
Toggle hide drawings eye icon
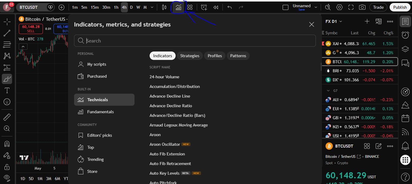7,178
